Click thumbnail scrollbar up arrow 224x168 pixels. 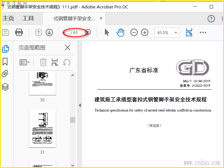click(73, 75)
